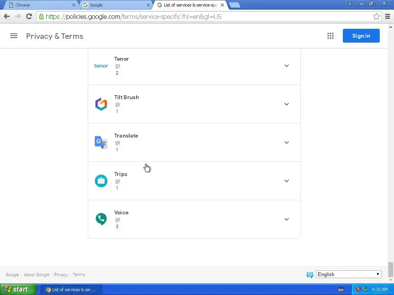Click the document lines icon under Tenor
This screenshot has width=394, height=295.
(118, 66)
